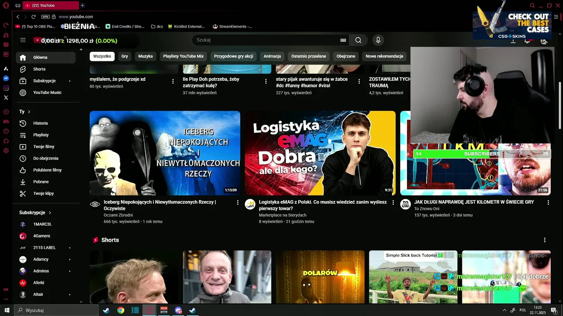Screen dimensions: 563x316
Task: Click the search magnifier button
Action: [x=358, y=40]
